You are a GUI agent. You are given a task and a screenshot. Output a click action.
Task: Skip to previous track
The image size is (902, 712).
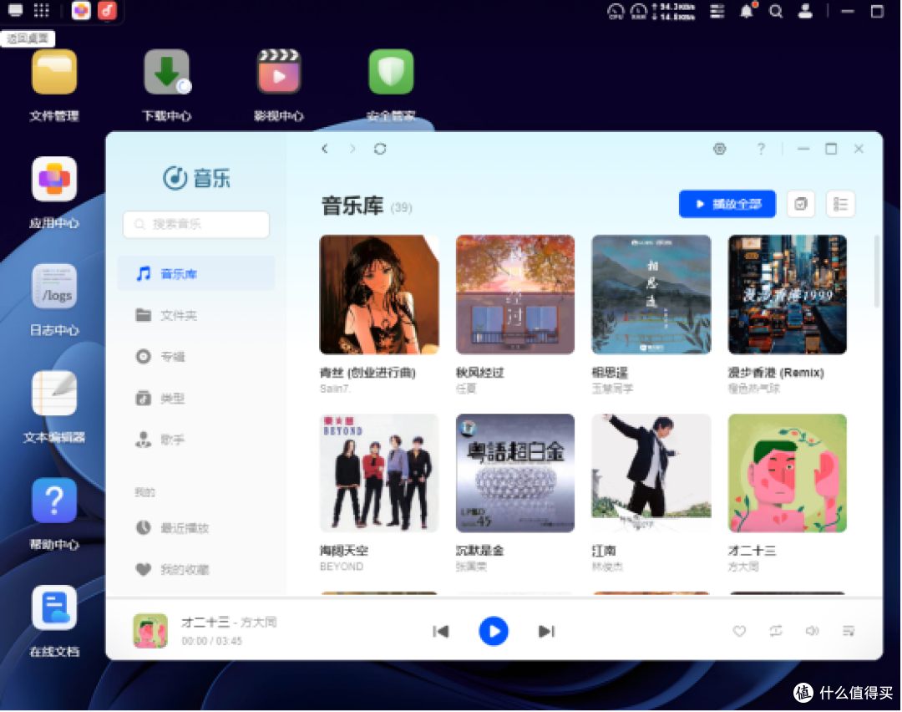point(441,632)
